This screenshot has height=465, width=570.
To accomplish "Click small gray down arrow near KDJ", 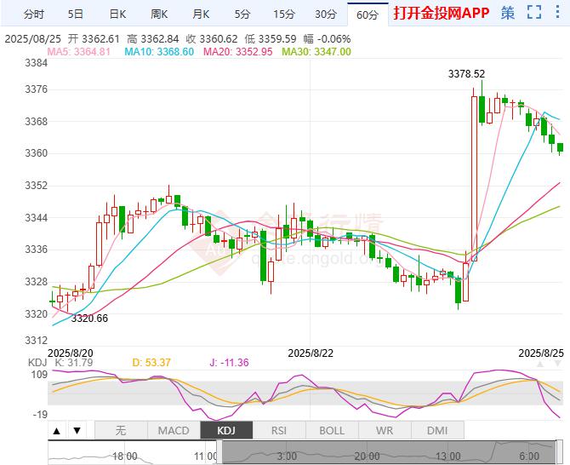I will (x=557, y=364).
